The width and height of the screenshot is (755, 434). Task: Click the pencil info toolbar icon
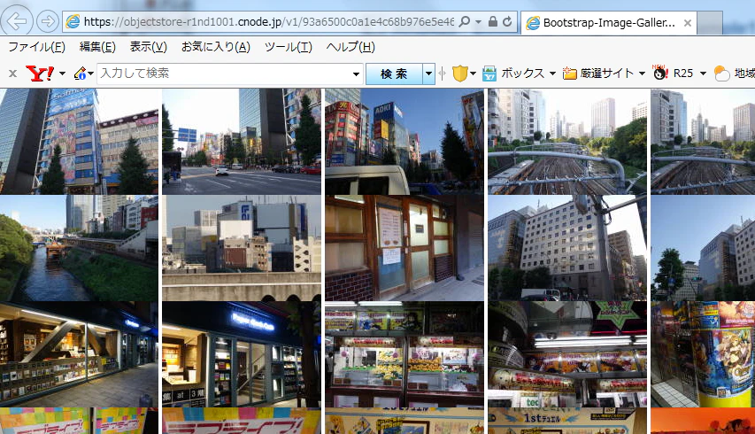[x=80, y=74]
